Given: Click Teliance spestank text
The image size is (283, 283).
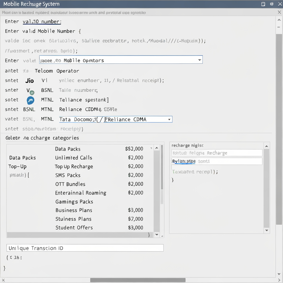Looking at the screenshot, I should tap(84, 100).
